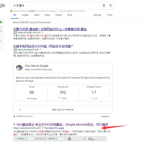Expand the See ways to improve arrow

(x=20, y=110)
